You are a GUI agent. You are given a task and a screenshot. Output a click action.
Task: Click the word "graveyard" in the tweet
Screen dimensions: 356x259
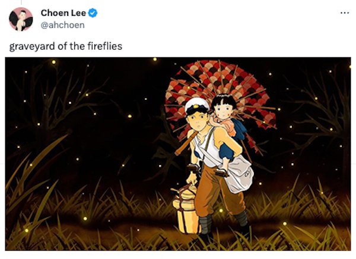click(x=32, y=46)
